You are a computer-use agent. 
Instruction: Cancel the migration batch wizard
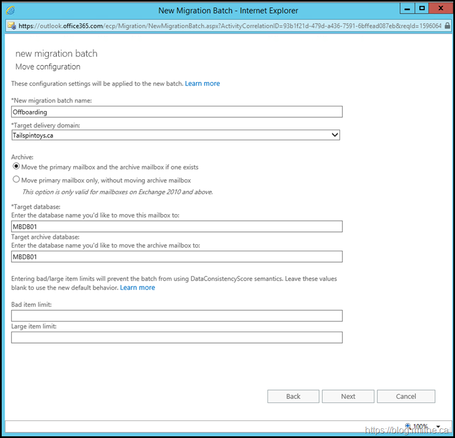(406, 396)
